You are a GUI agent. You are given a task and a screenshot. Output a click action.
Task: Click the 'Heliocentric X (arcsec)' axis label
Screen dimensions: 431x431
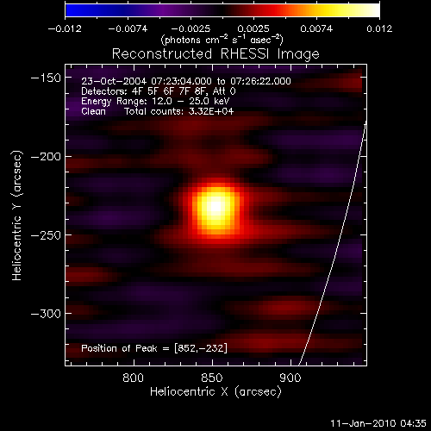(215, 392)
